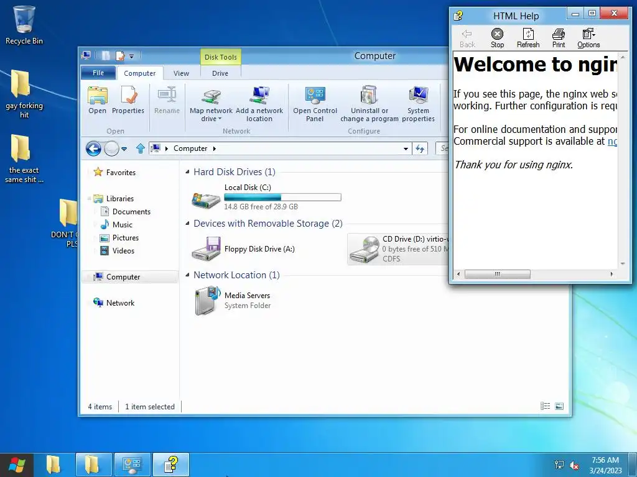
Task: Click Computer in the address bar
Action: tap(190, 148)
